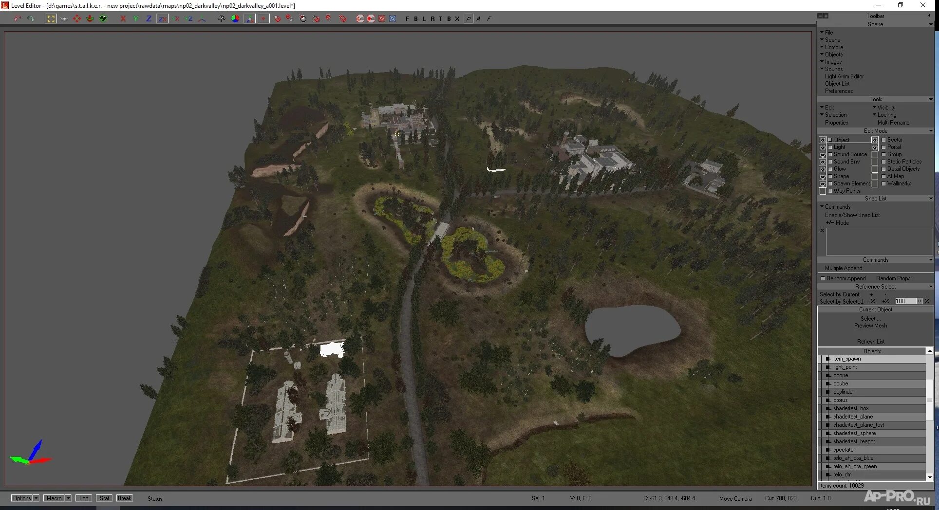Open the Visibility dropdown under Tools
The image size is (939, 510).
884,108
